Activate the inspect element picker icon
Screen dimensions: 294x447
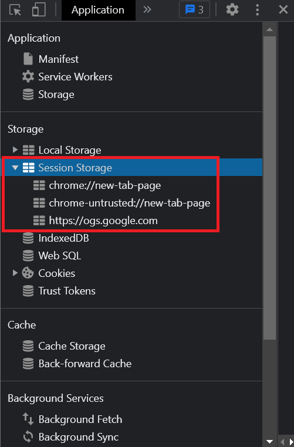point(15,10)
